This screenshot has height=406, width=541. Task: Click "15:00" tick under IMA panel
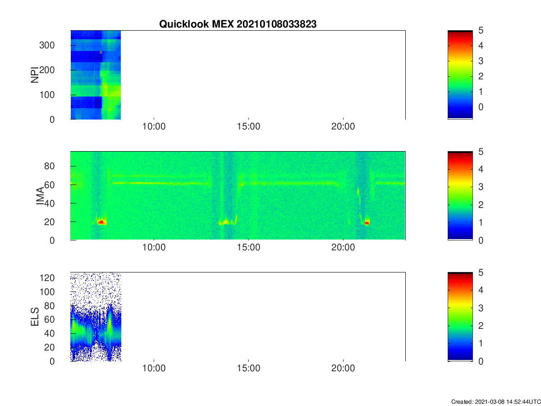click(248, 248)
